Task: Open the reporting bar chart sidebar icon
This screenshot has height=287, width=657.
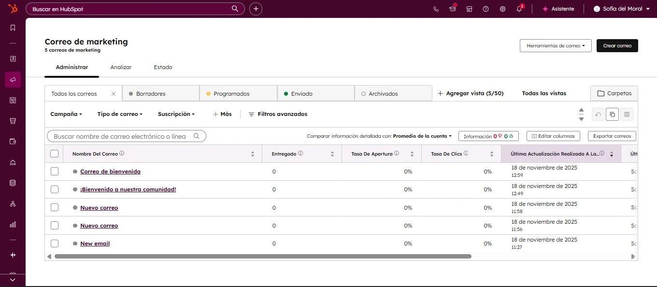Action: pos(13,224)
